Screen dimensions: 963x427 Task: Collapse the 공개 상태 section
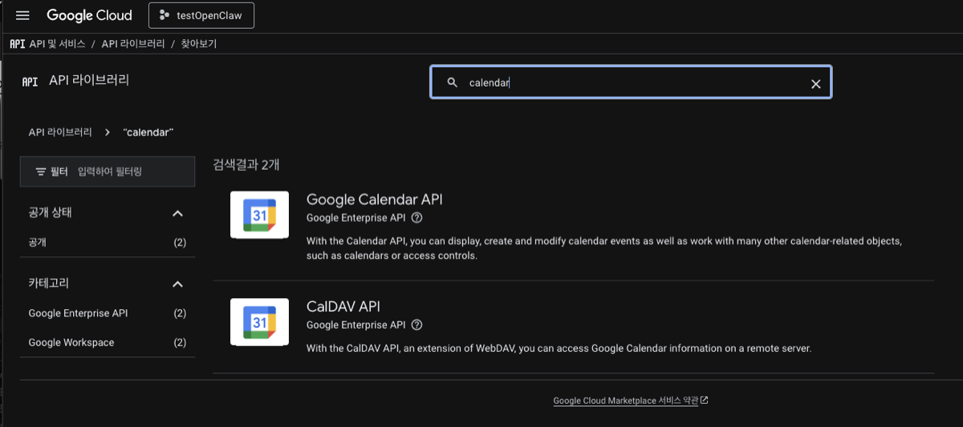[178, 213]
